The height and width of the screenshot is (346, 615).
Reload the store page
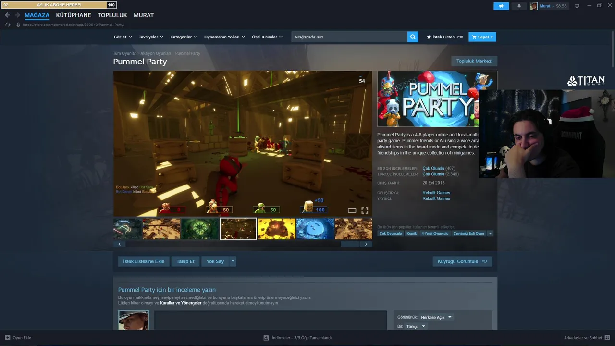click(x=8, y=25)
